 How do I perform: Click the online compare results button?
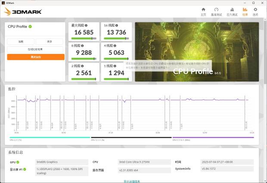[x=35, y=49]
